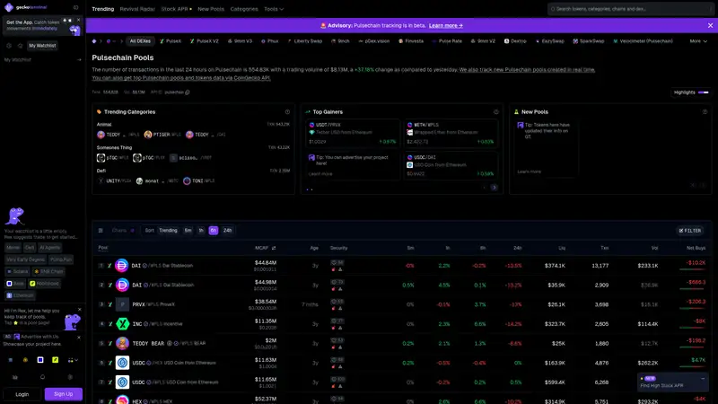
Task: Click the token search input field
Action: pos(630,9)
